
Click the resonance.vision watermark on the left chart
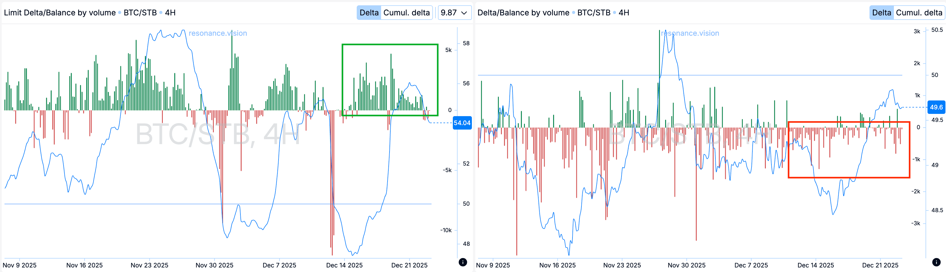point(218,33)
